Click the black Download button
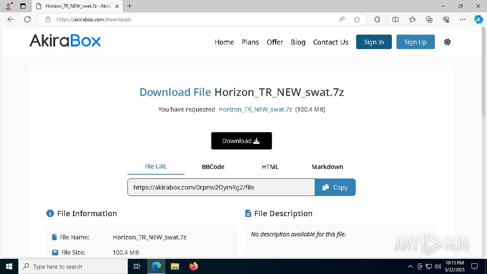 242,141
